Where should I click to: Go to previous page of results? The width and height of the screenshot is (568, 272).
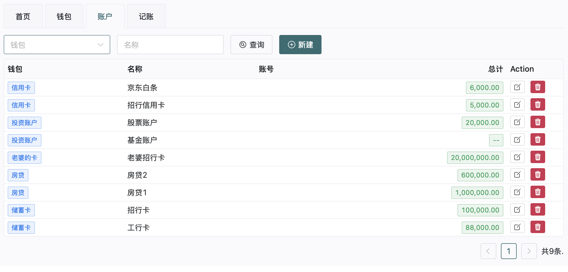(488, 251)
